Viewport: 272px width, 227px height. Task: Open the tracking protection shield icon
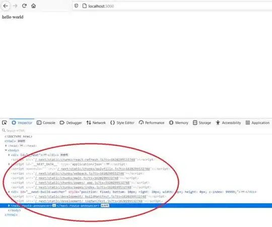point(76,6)
